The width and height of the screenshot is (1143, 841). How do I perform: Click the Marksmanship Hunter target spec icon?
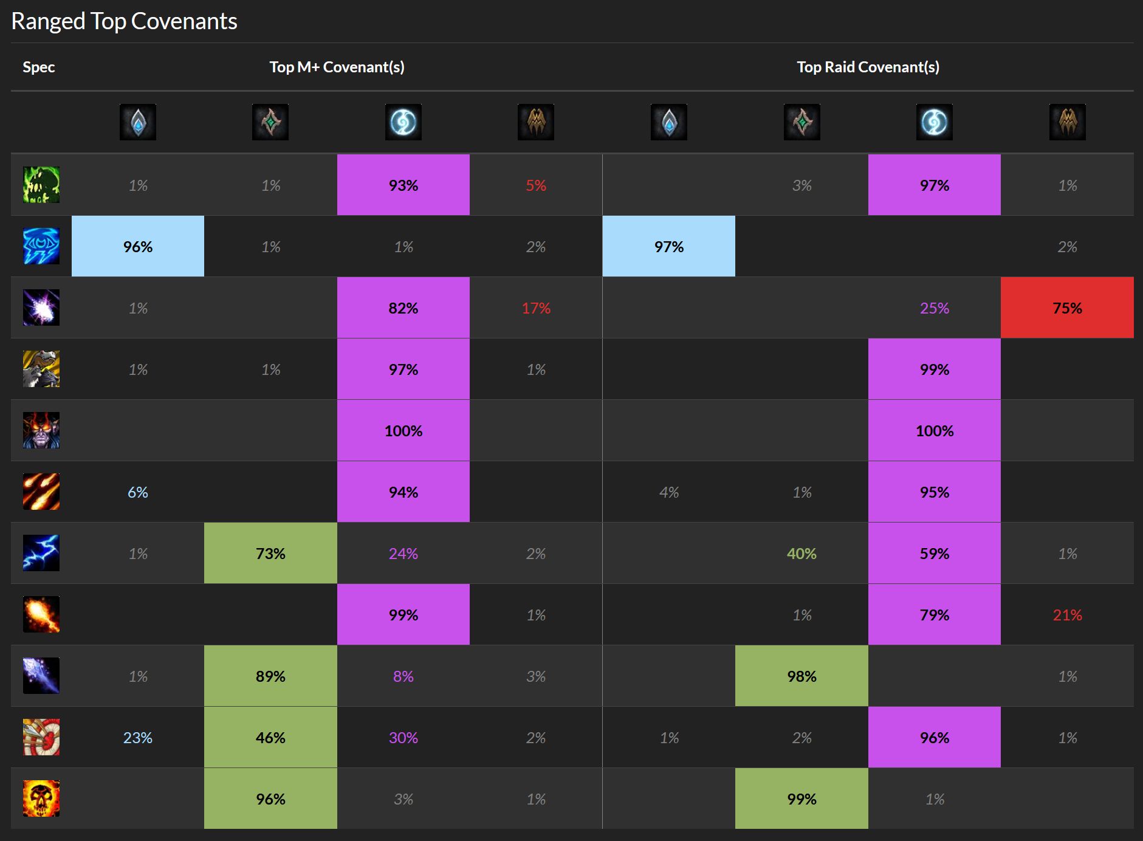[41, 737]
